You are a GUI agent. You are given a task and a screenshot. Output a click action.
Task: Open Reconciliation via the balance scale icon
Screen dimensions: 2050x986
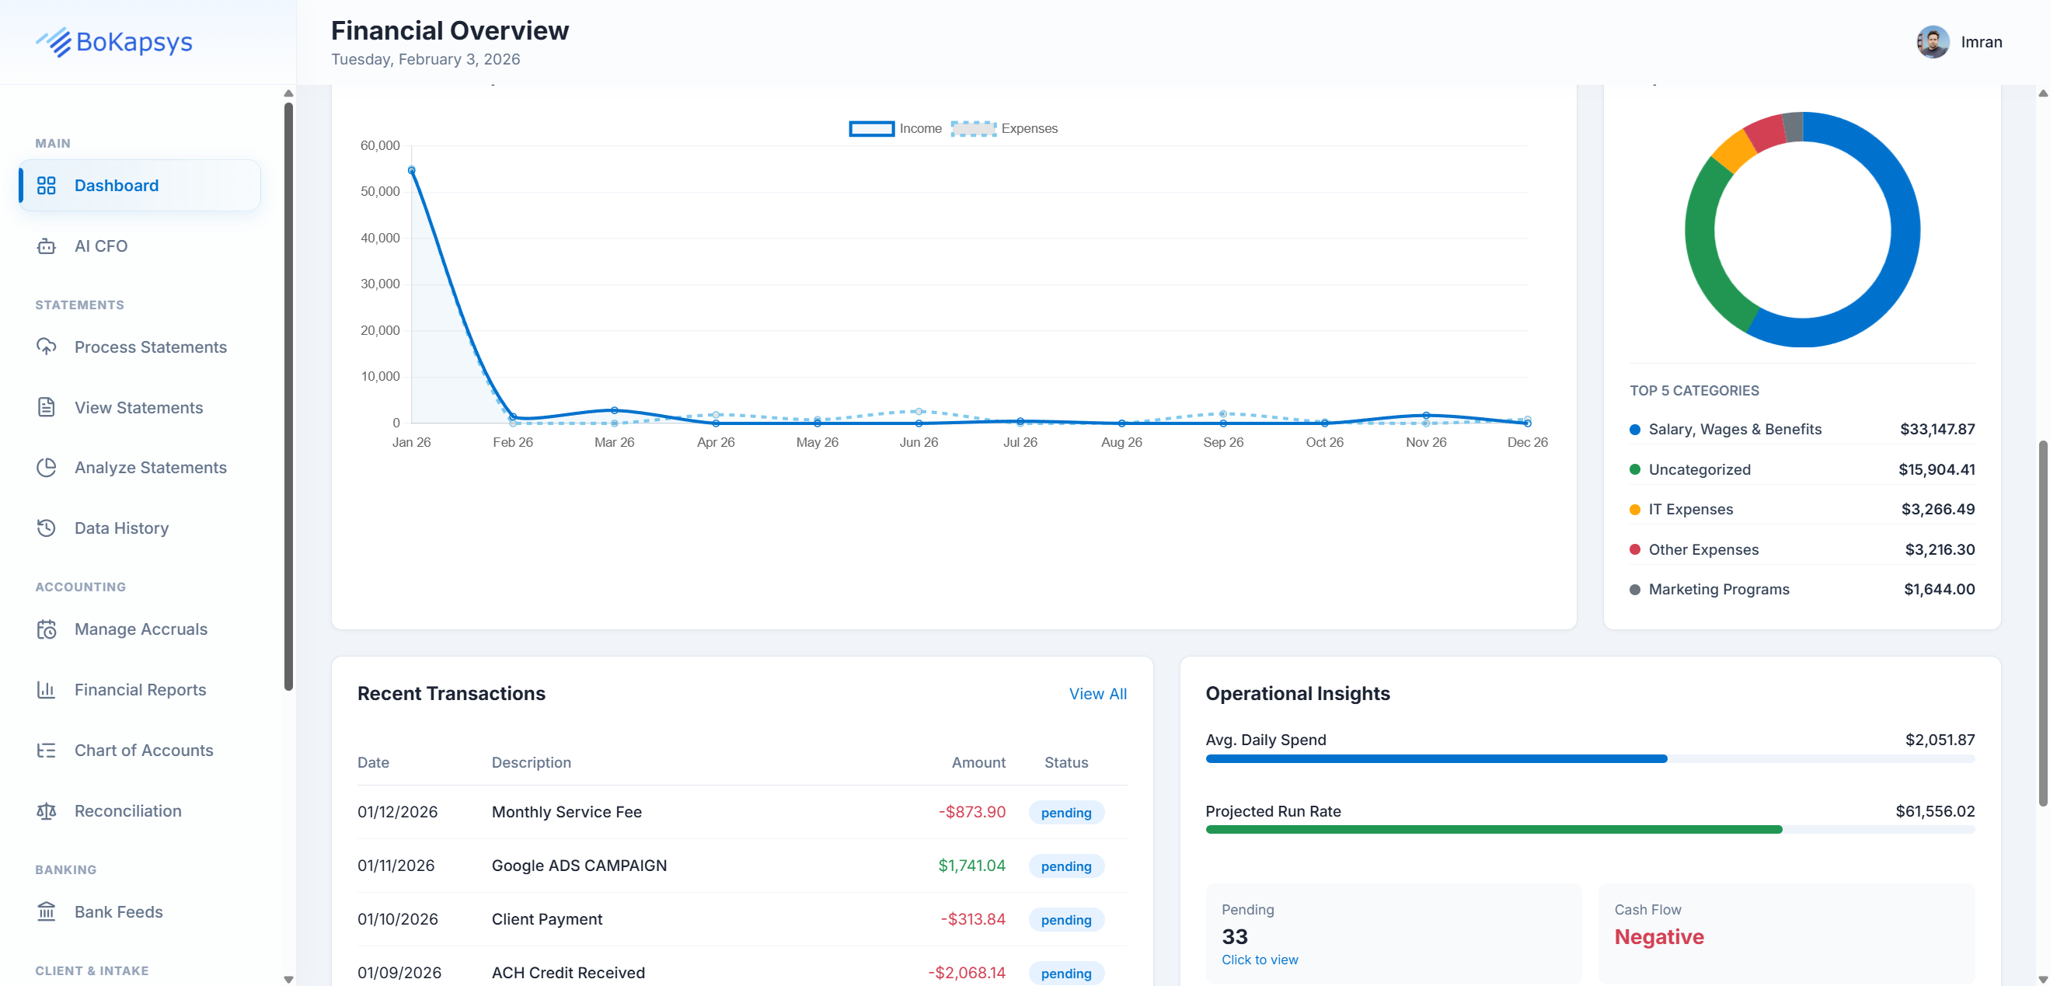(46, 810)
